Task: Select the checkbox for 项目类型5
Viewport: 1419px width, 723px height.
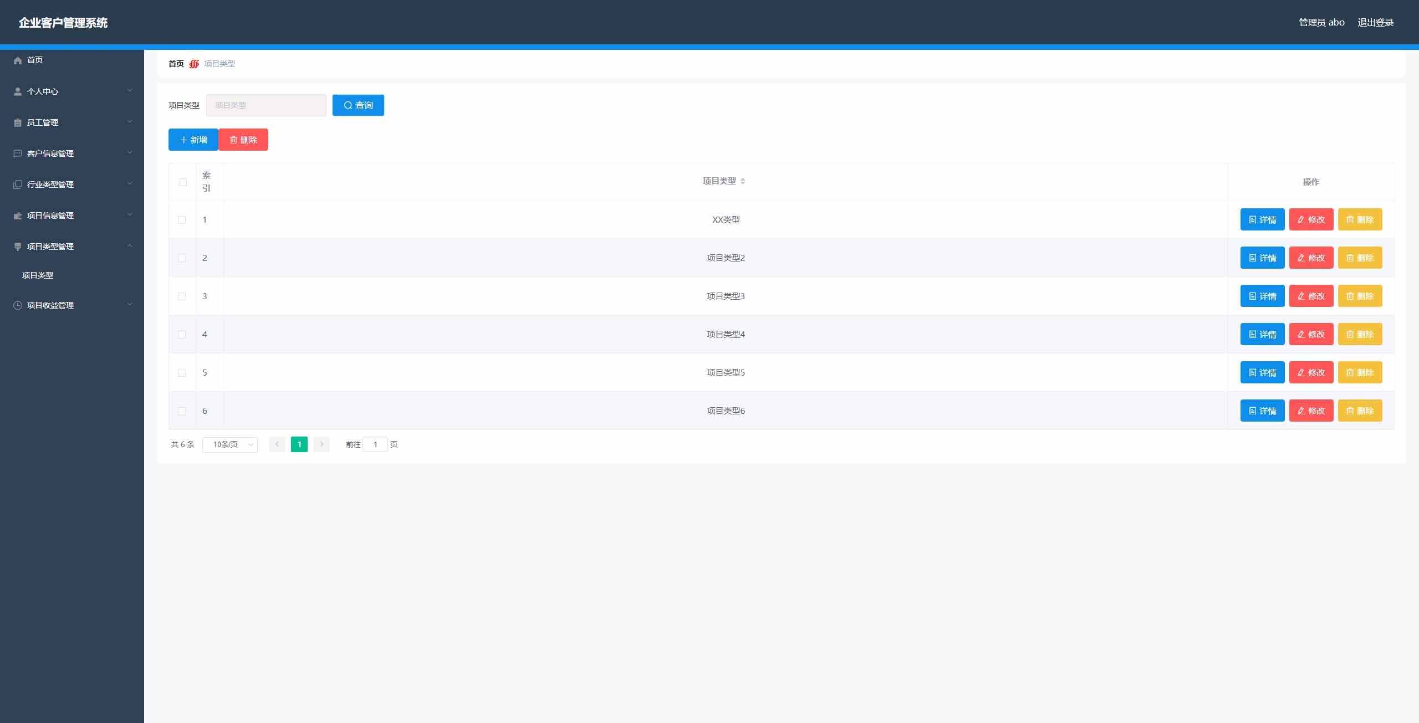Action: tap(182, 373)
